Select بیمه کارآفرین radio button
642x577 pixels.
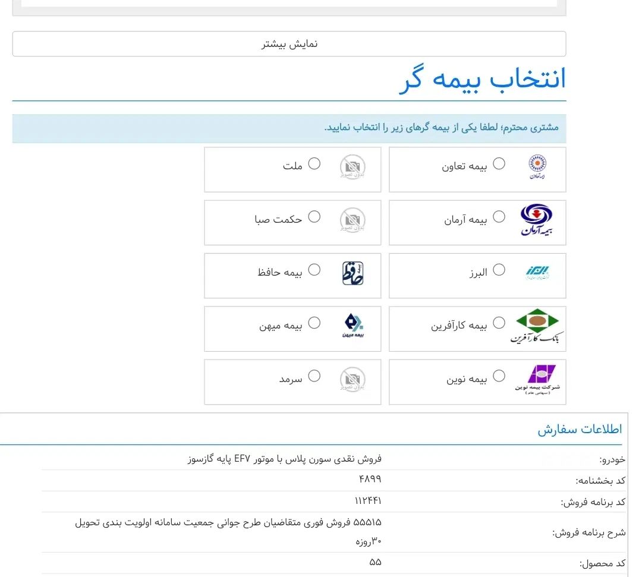tap(499, 323)
